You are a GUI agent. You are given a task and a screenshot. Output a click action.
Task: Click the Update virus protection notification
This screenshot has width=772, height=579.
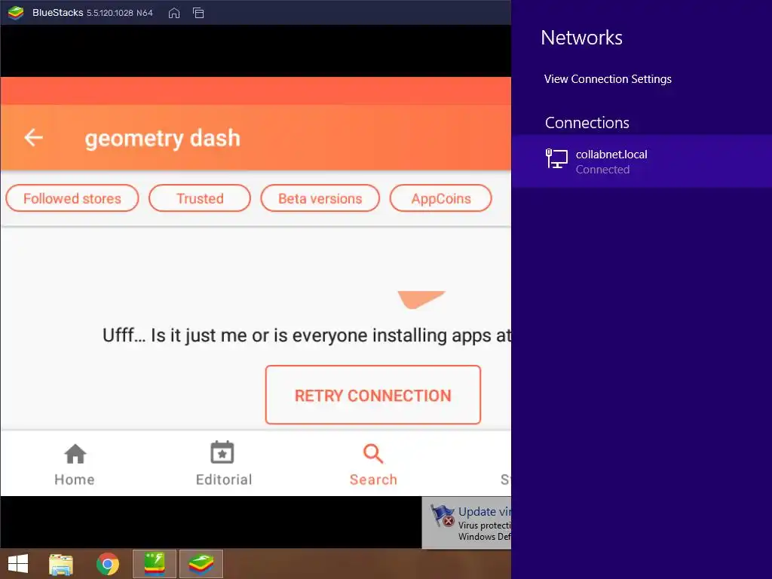pos(467,523)
